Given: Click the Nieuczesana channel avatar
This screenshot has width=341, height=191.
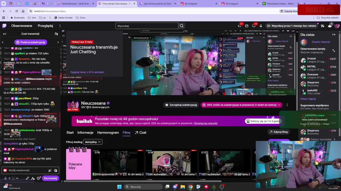Looking at the screenshot, I should click(x=73, y=105).
